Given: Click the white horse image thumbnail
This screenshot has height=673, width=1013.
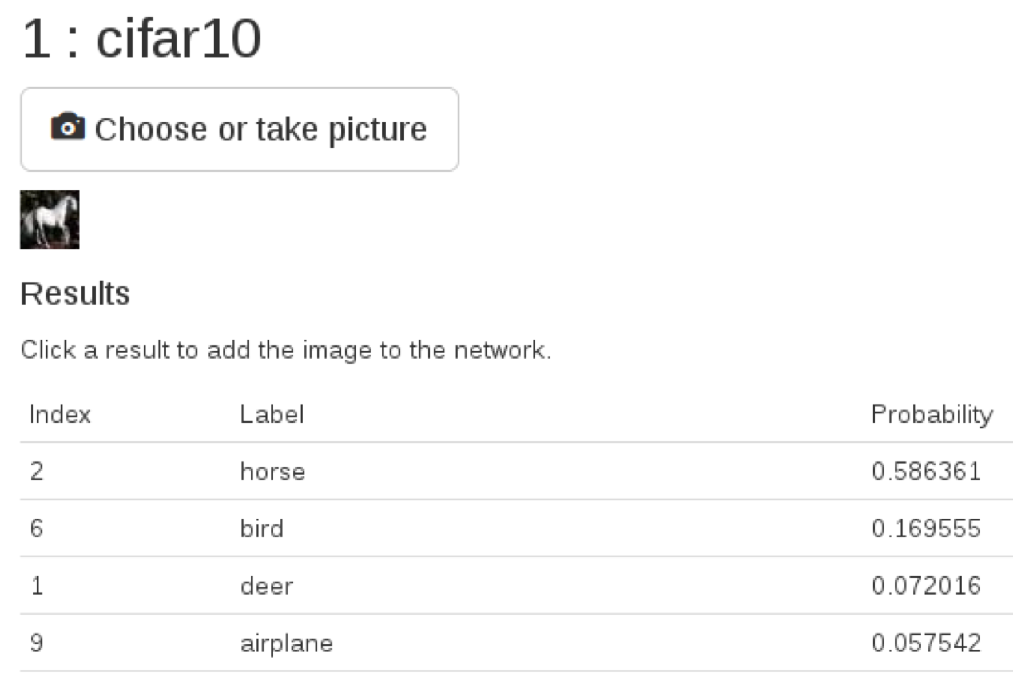Looking at the screenshot, I should [x=50, y=220].
